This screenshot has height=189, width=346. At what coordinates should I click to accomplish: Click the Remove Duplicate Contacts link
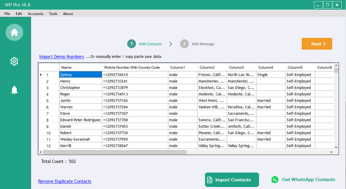pyautogui.click(x=65, y=181)
